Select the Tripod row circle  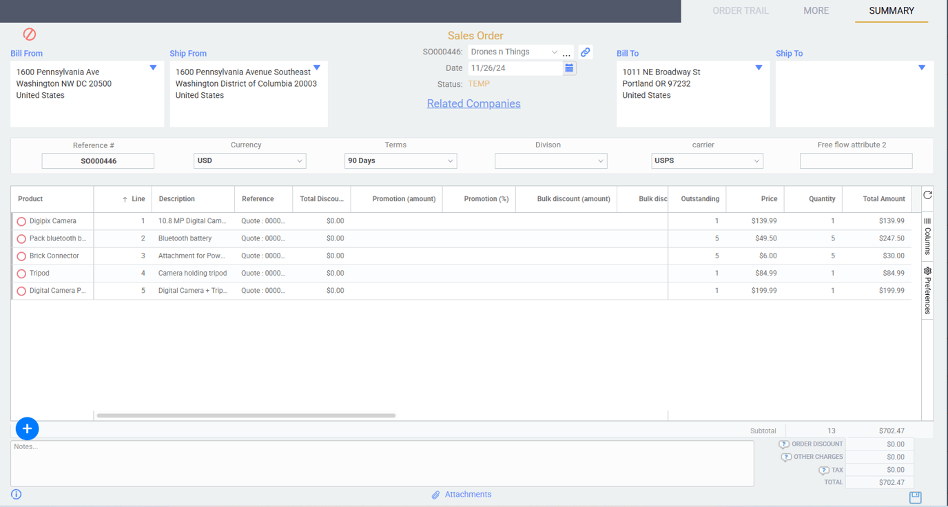click(x=21, y=273)
